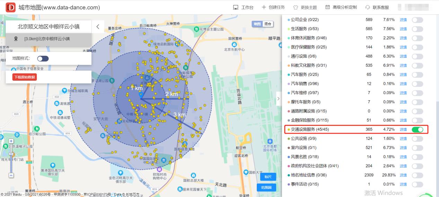Click the location pin icon beside [3.0km]北京中粮祥云小镇
The image size is (439, 197).
point(16,39)
